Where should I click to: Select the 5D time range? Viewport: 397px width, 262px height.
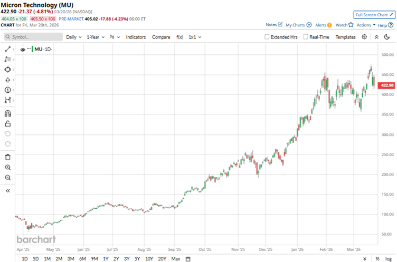coord(36,259)
